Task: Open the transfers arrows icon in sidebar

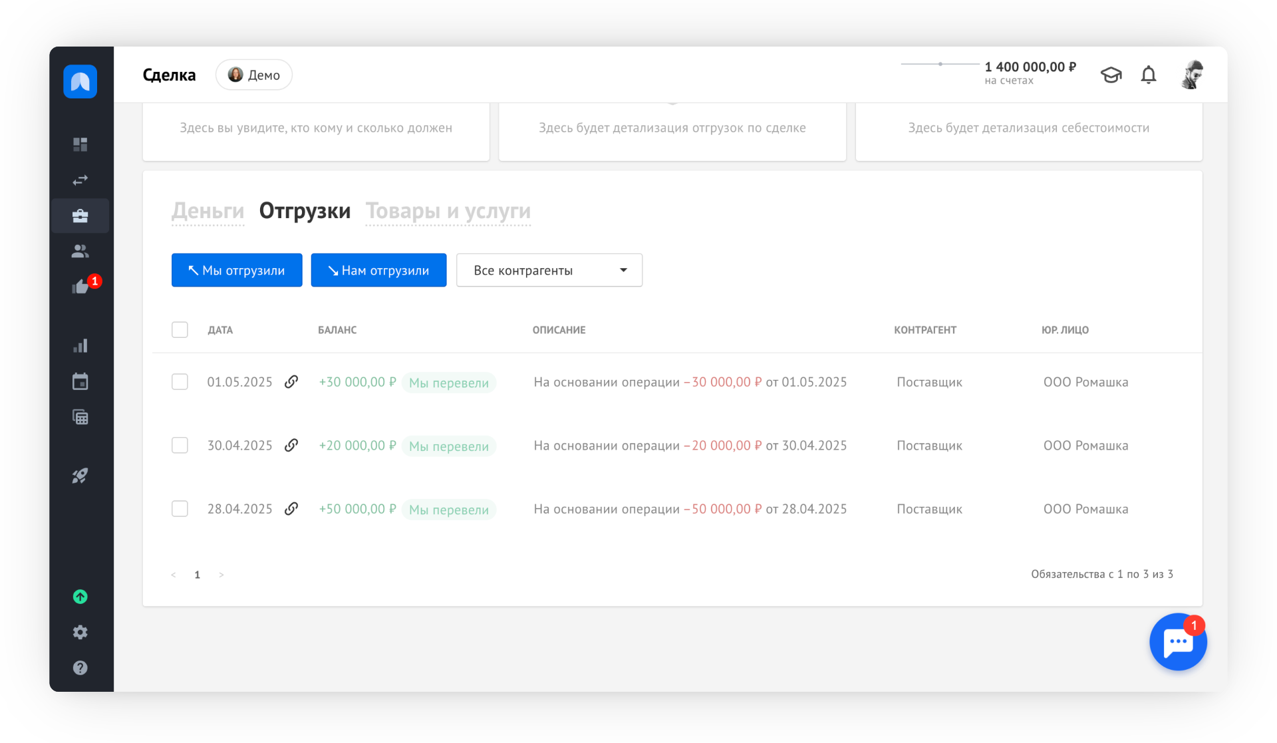Action: point(80,180)
